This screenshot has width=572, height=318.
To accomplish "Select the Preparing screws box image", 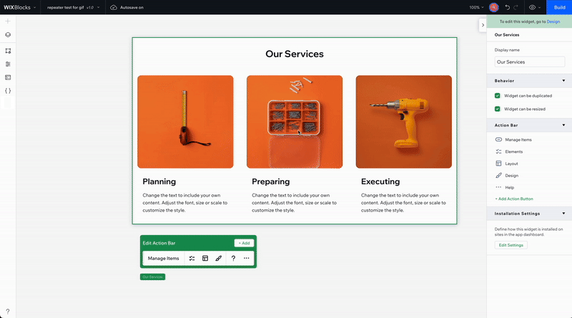I will click(295, 121).
